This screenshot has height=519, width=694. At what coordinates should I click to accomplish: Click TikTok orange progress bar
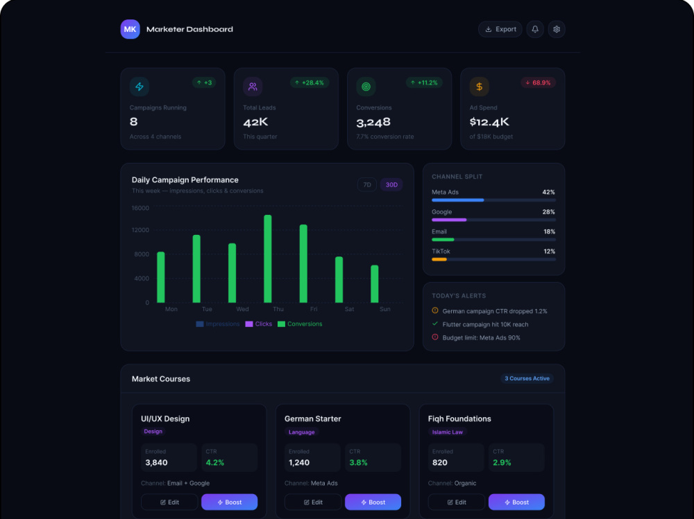[439, 259]
